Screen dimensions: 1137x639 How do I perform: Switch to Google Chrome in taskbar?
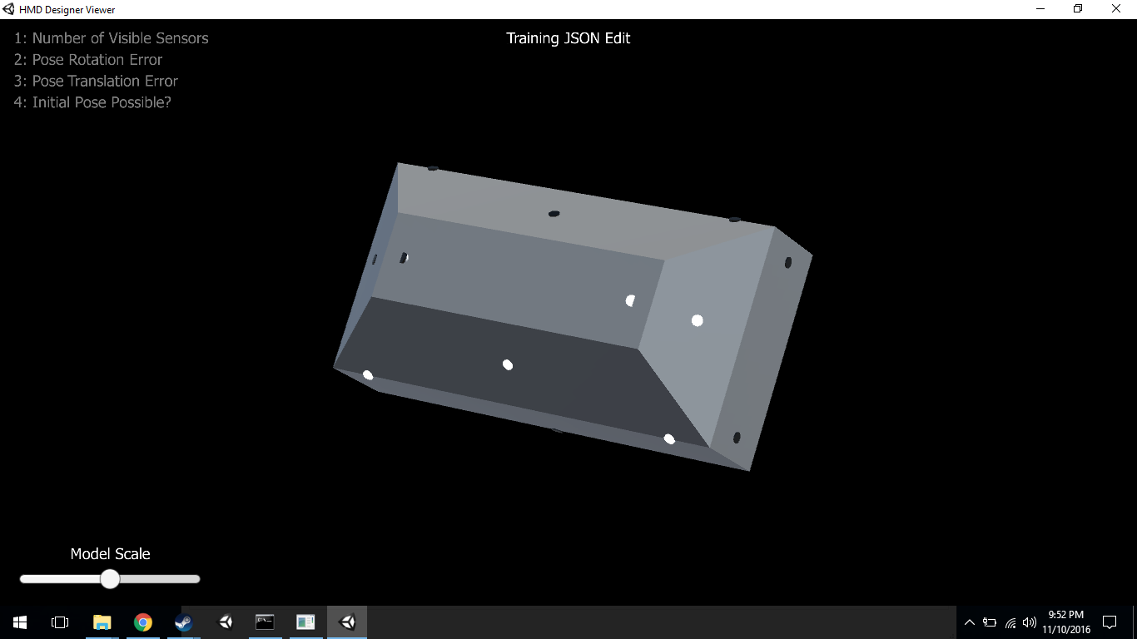tap(143, 622)
